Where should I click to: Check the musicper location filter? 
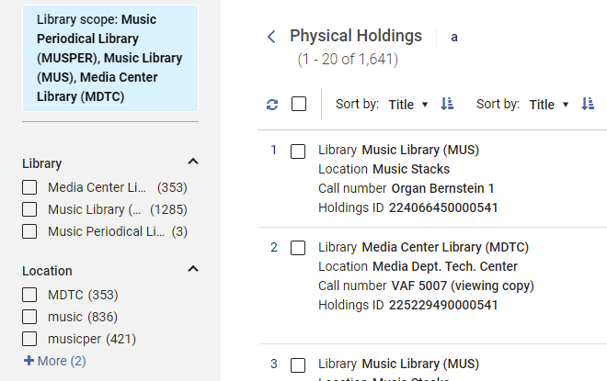[29, 339]
